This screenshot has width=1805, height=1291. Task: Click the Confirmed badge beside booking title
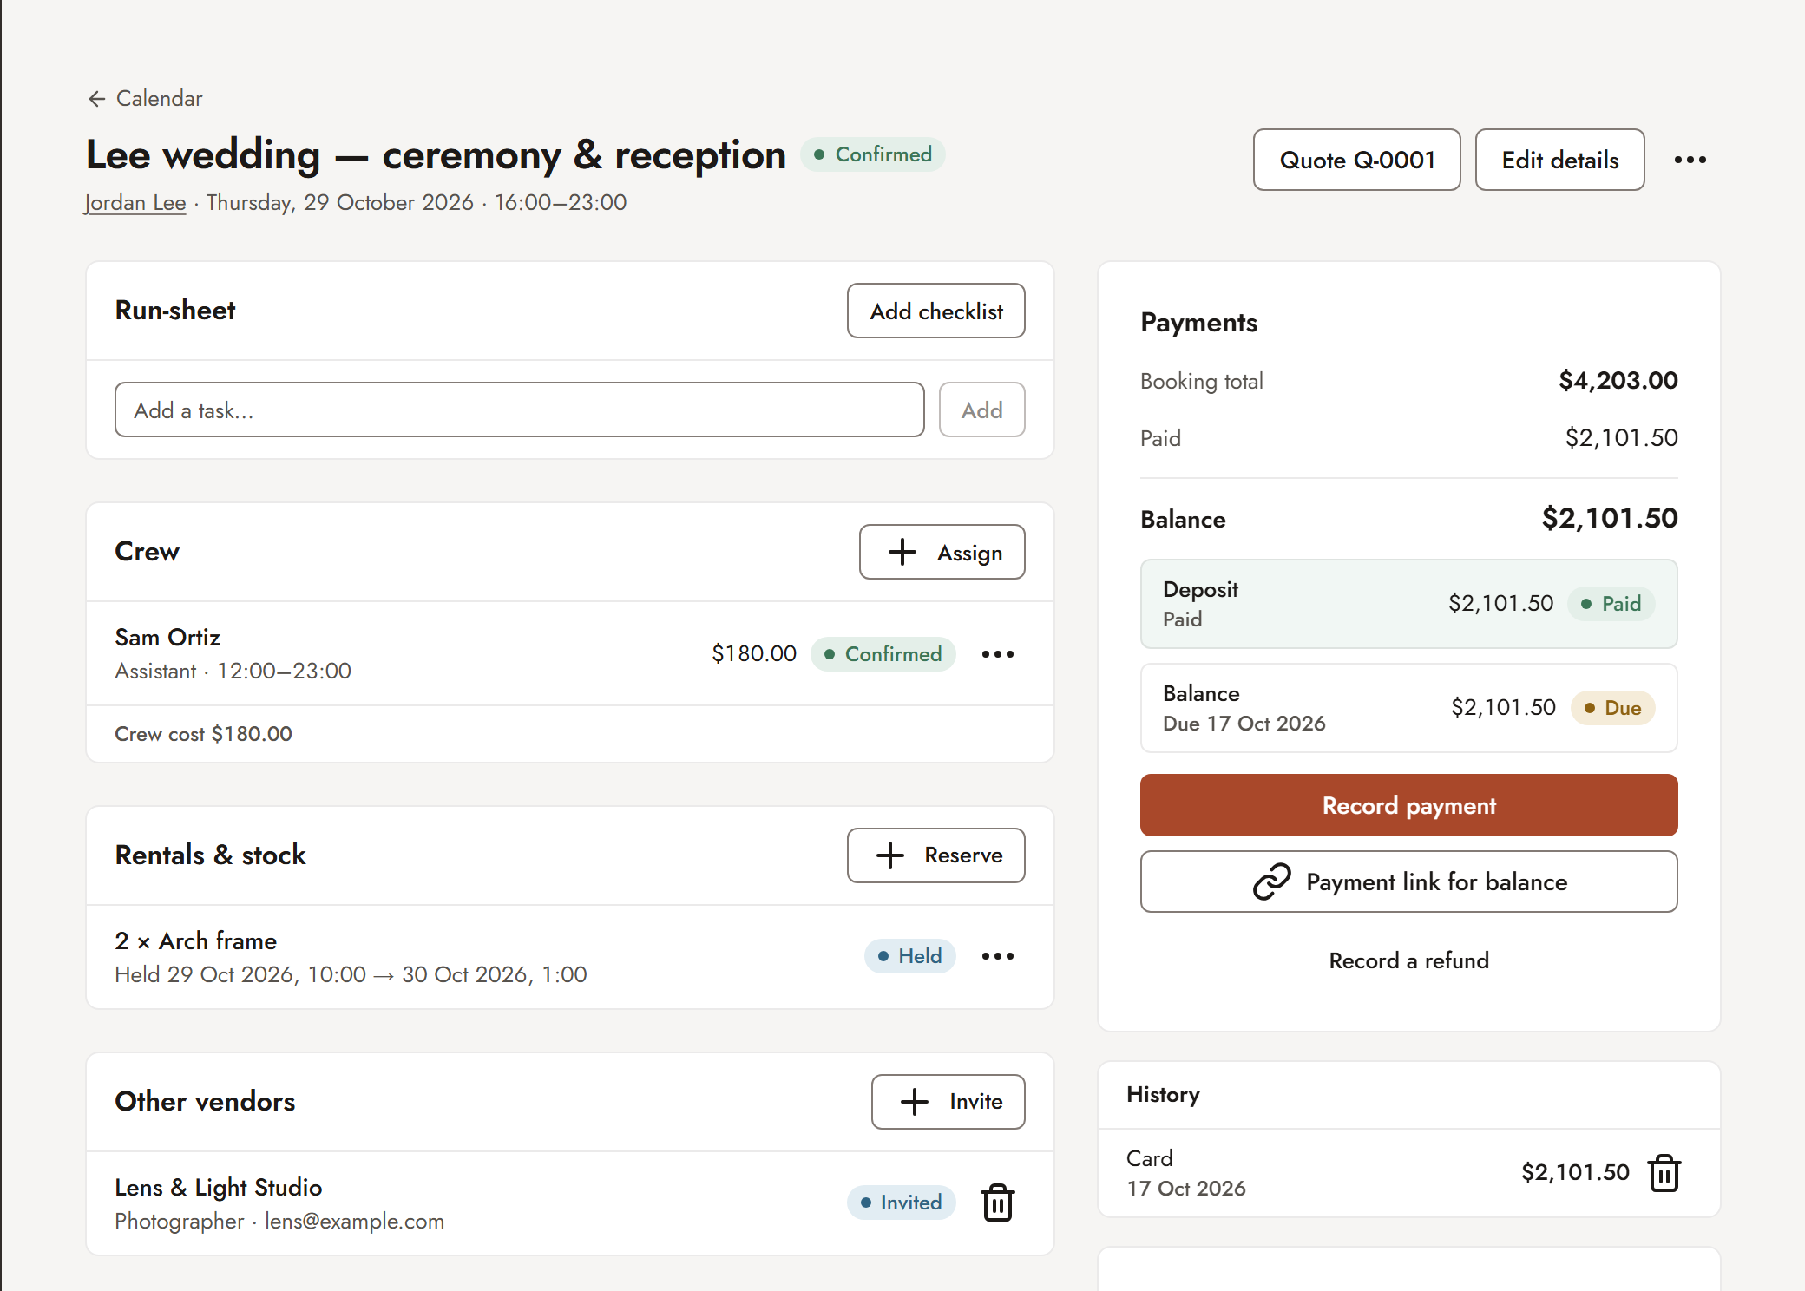(872, 154)
